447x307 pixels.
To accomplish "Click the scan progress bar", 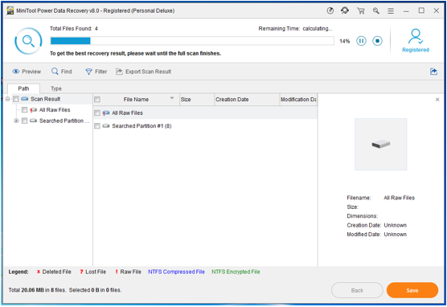I will coord(192,41).
